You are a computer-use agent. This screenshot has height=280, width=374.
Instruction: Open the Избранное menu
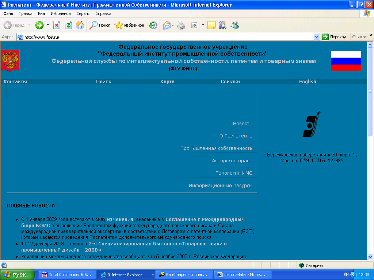click(x=61, y=13)
